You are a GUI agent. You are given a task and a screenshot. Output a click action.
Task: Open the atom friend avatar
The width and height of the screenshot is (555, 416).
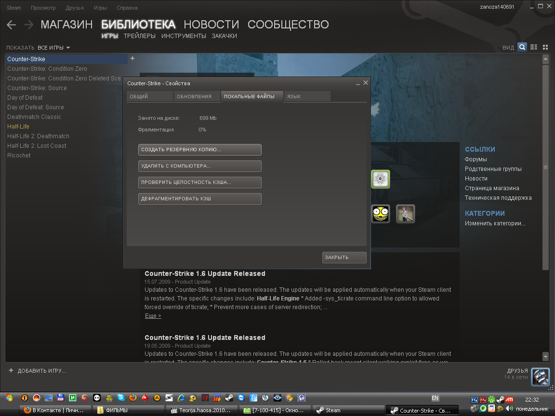coord(381,179)
